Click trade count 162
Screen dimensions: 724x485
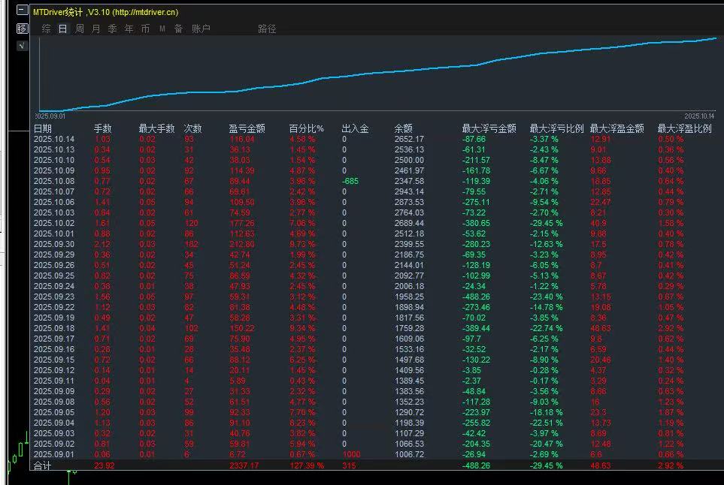coord(191,244)
